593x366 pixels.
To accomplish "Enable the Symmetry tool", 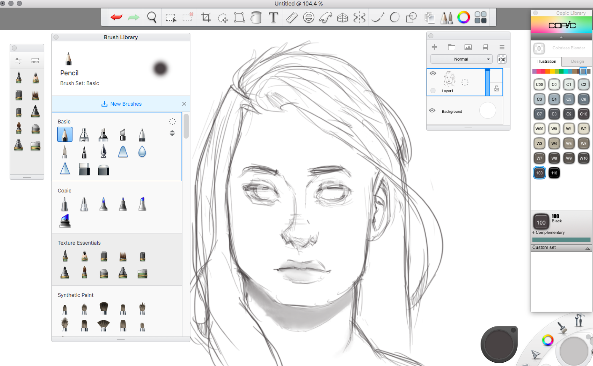I will [x=359, y=17].
